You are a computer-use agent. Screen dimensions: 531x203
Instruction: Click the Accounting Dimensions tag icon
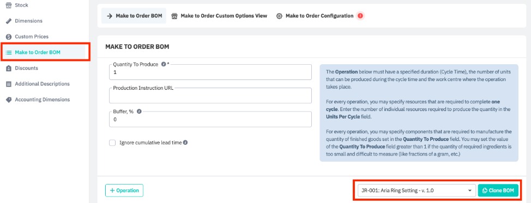pyautogui.click(x=9, y=100)
